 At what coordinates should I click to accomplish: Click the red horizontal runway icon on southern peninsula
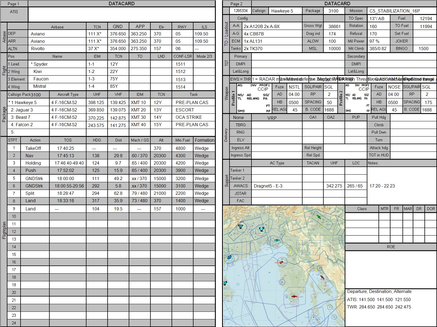[294, 296]
